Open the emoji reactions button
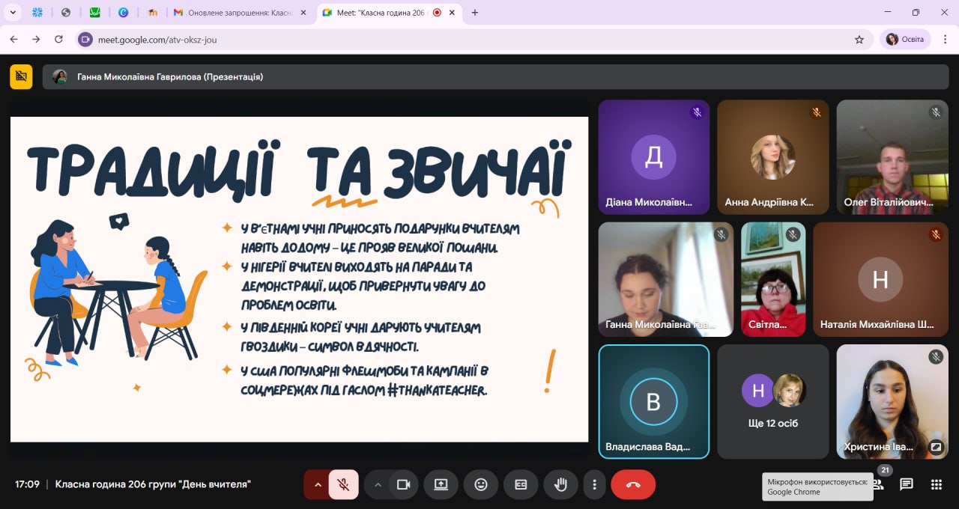This screenshot has width=959, height=509. coord(481,484)
